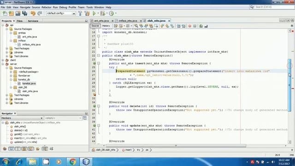Open the Refactor menu
The width and height of the screenshot is (295, 166).
pyautogui.click(x=46, y=7)
